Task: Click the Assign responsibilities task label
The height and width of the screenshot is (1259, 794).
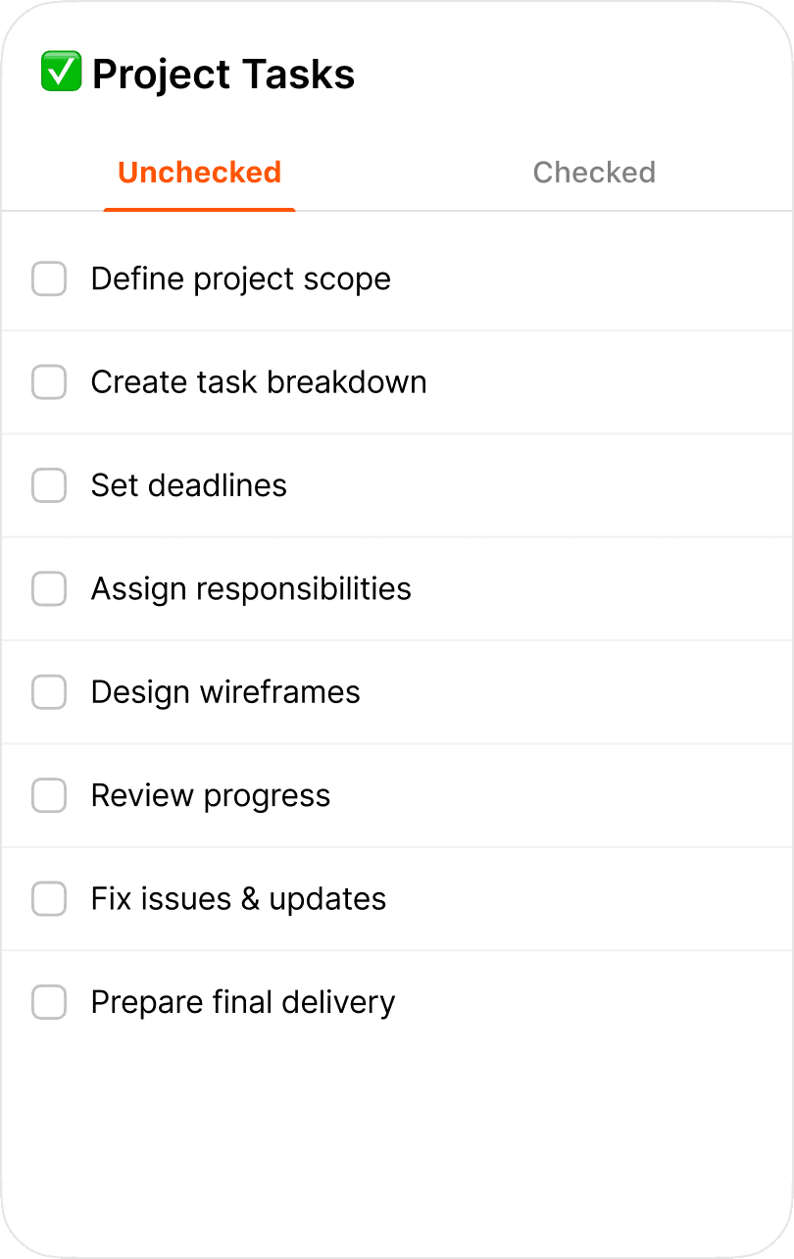Action: point(251,589)
